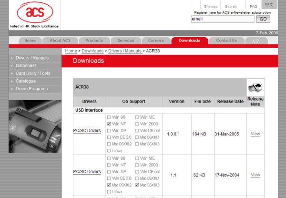Click the email newsletter input field
The image size is (286, 198).
(x=222, y=19)
